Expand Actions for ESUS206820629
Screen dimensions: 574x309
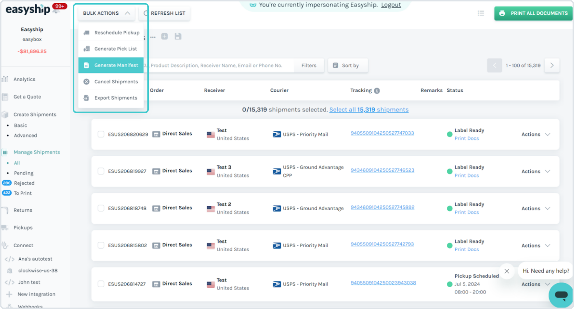pos(536,134)
